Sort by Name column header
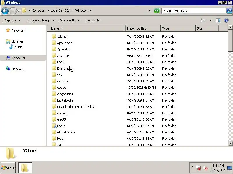233x174 pixels. pyautogui.click(x=86, y=28)
